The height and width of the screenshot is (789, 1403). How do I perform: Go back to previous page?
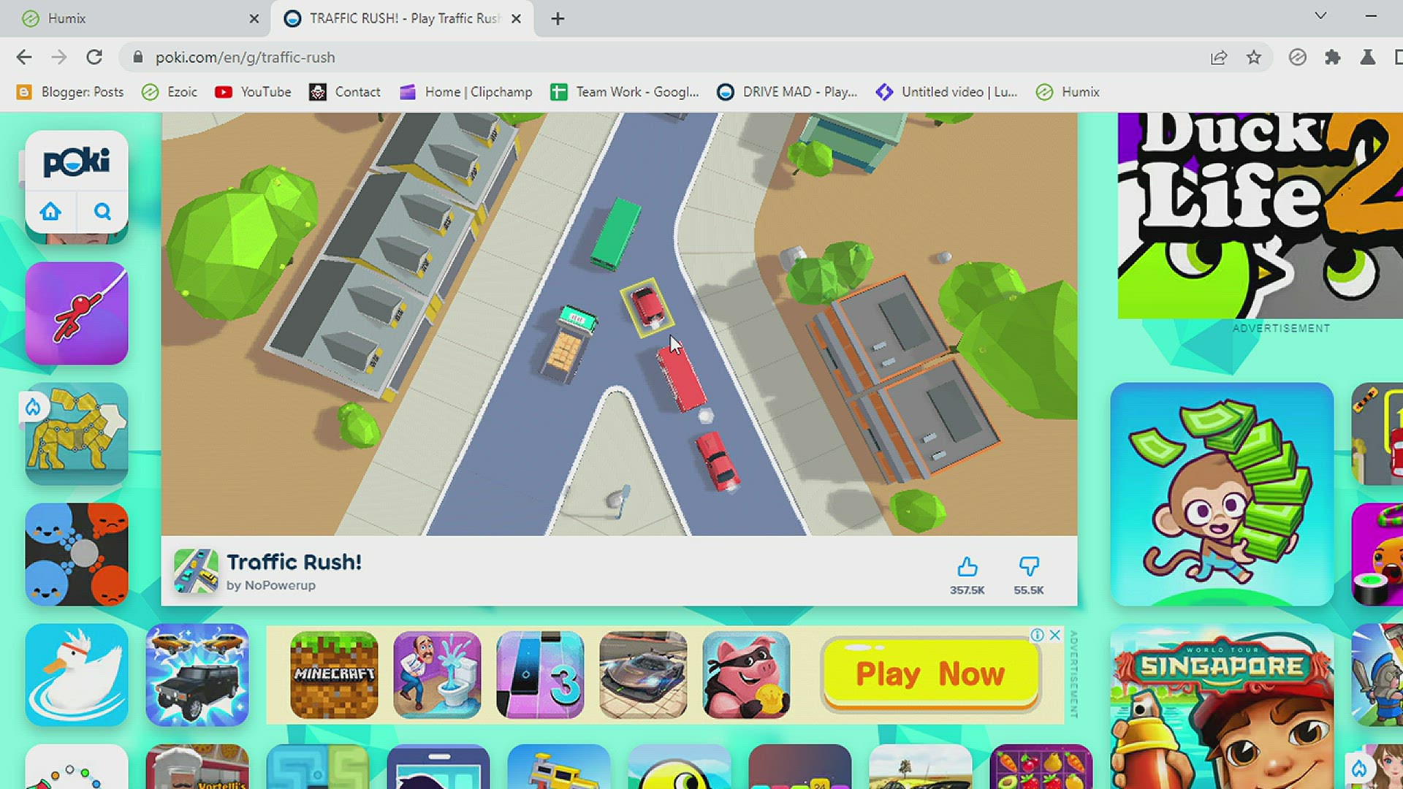(x=24, y=58)
